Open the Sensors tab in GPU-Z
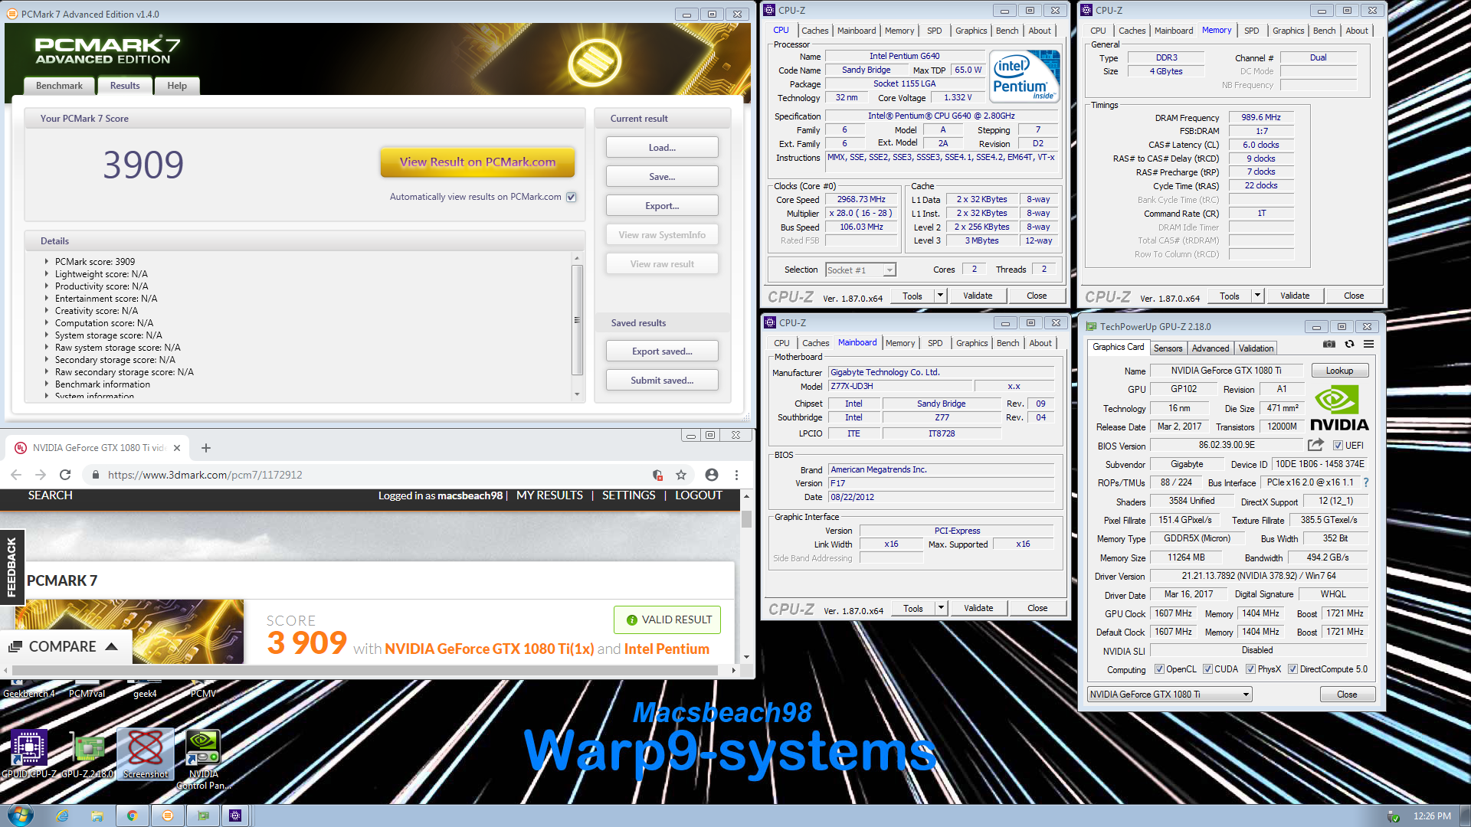 pyautogui.click(x=1168, y=348)
